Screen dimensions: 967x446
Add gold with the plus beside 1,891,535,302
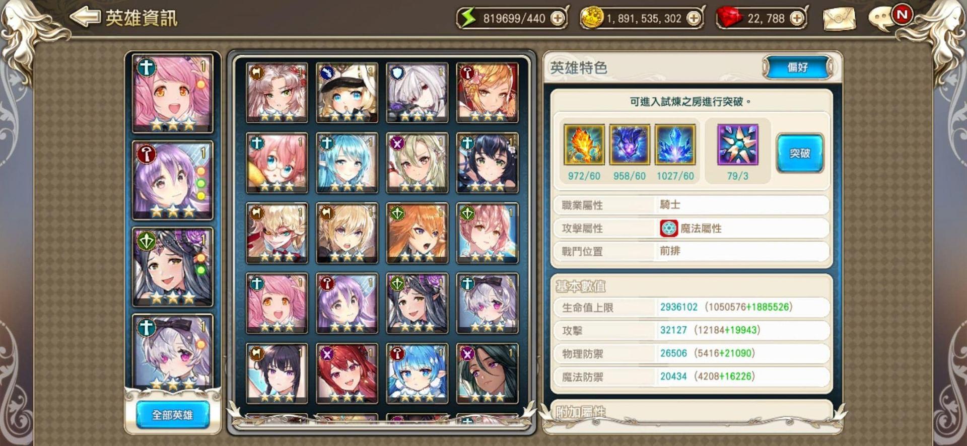694,19
